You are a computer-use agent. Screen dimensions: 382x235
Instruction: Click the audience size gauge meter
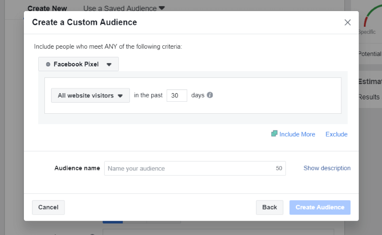click(x=372, y=16)
